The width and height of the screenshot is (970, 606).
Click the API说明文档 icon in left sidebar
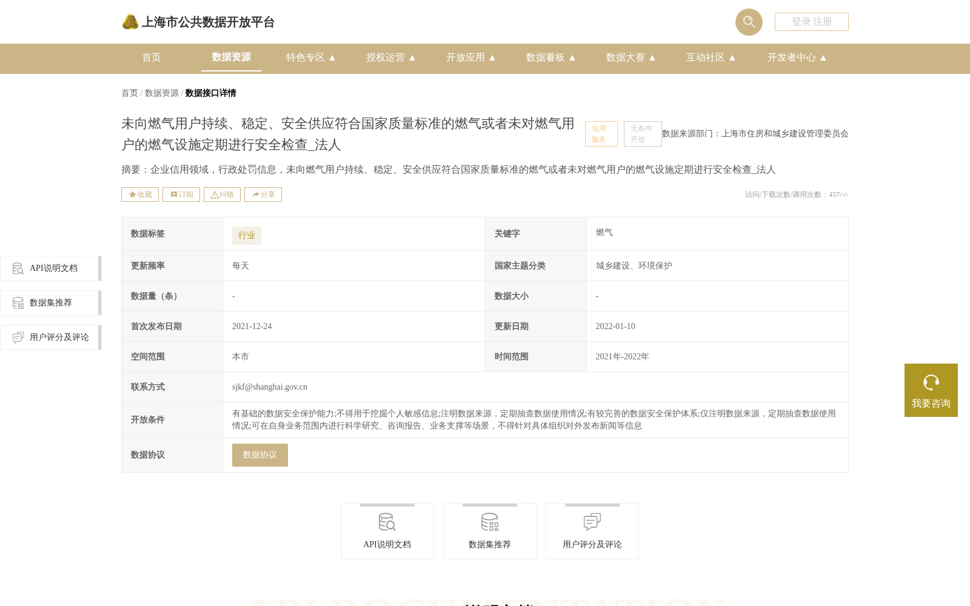coord(18,268)
